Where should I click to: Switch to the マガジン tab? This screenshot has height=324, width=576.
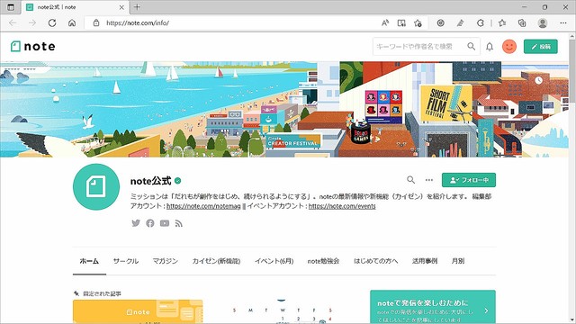point(166,261)
